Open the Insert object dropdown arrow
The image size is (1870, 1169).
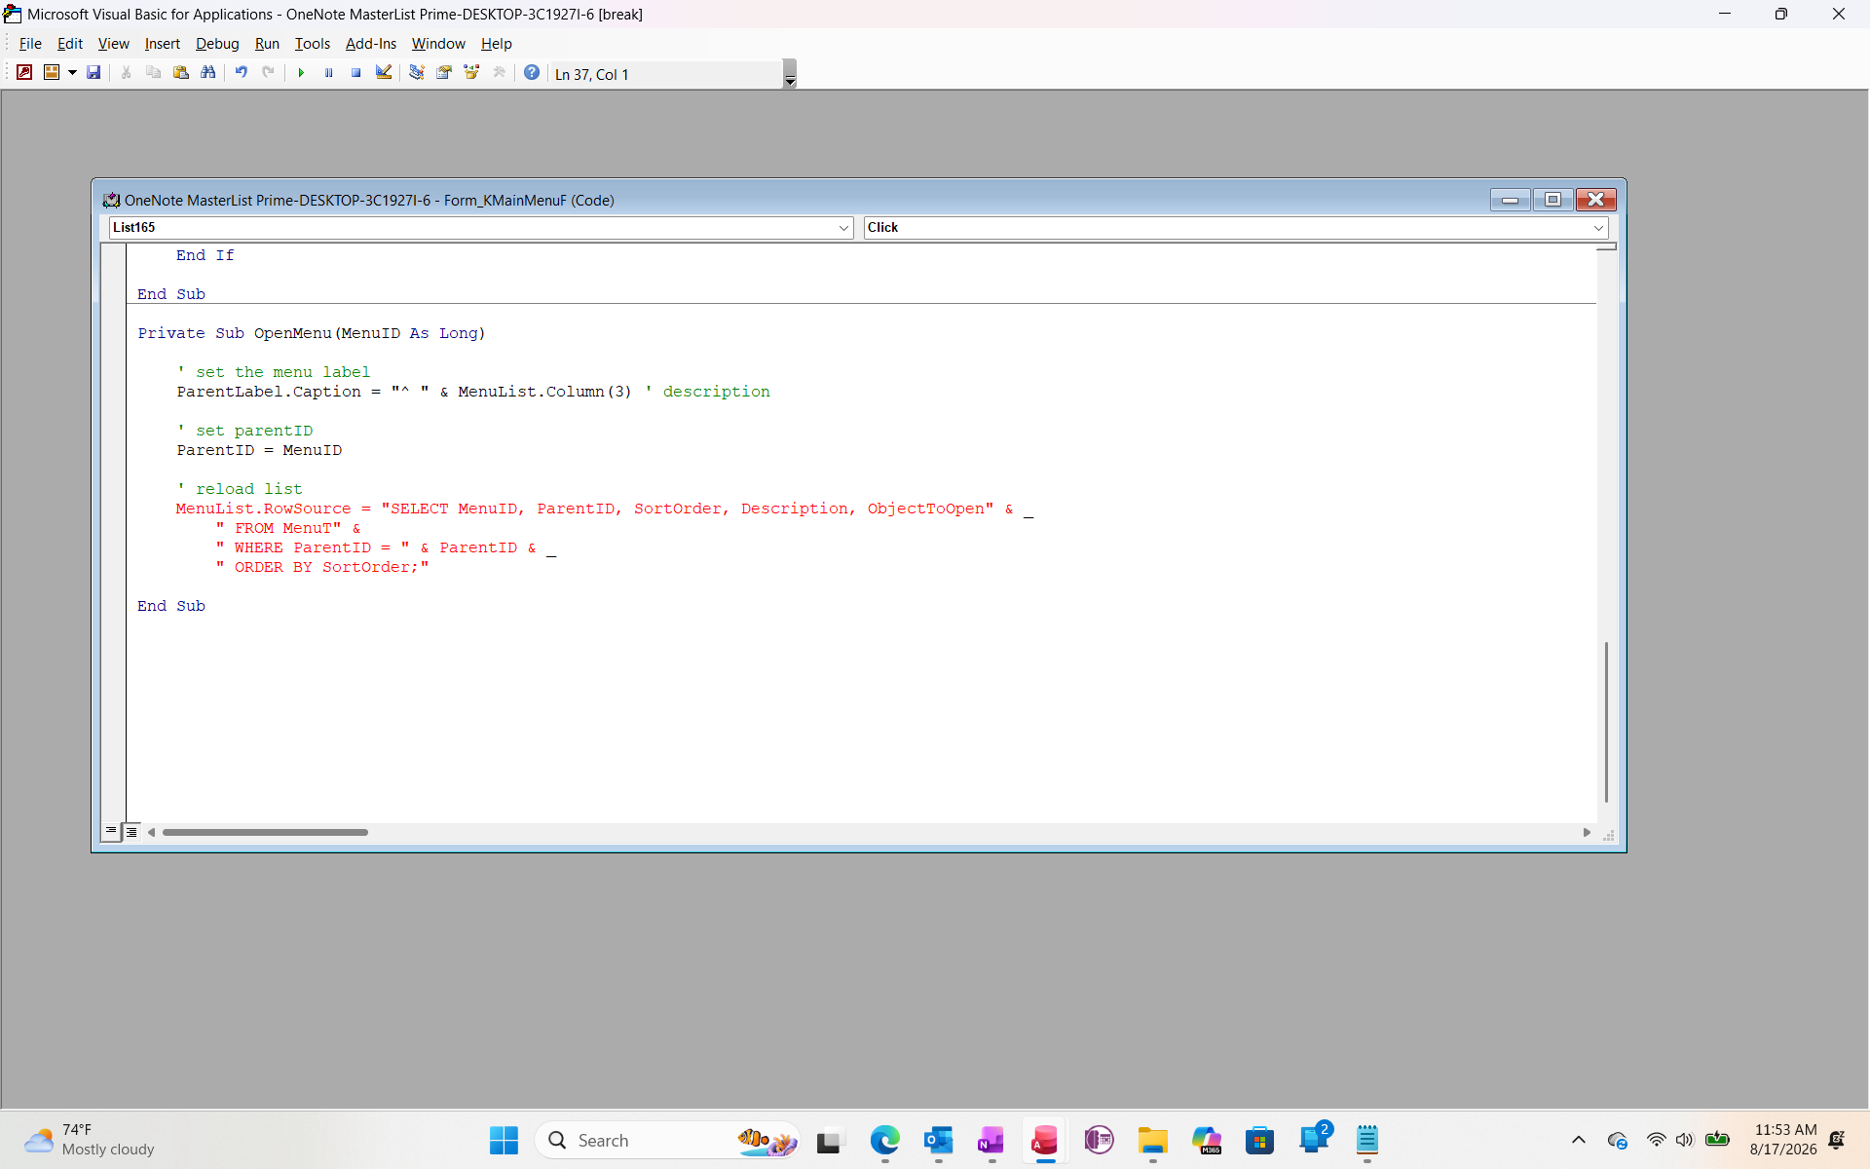72,72
